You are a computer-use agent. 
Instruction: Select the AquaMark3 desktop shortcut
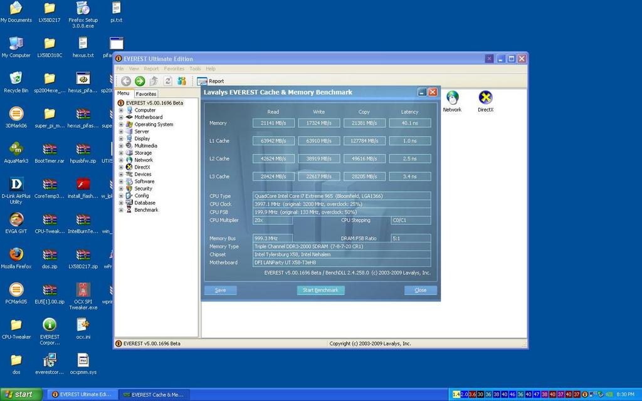[x=16, y=153]
